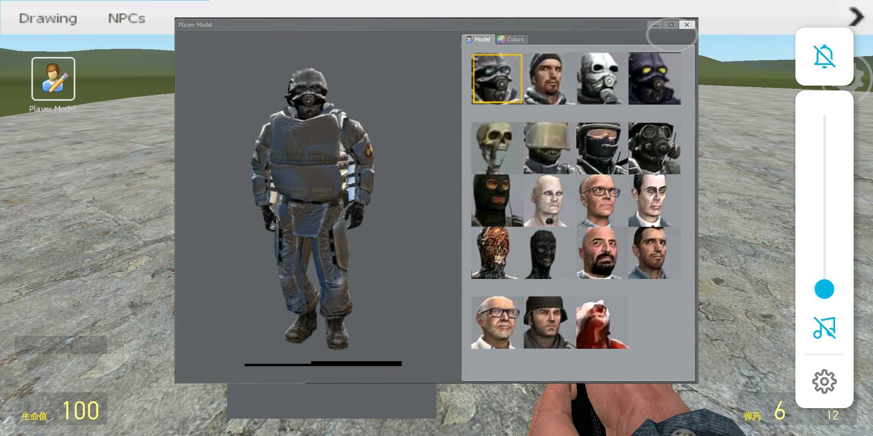Viewport: 873px width, 436px height.
Task: Click the 3D player model preview
Action: click(x=312, y=208)
